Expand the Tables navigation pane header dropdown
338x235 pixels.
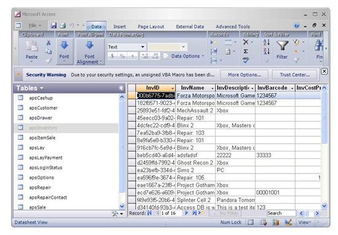pos(42,88)
